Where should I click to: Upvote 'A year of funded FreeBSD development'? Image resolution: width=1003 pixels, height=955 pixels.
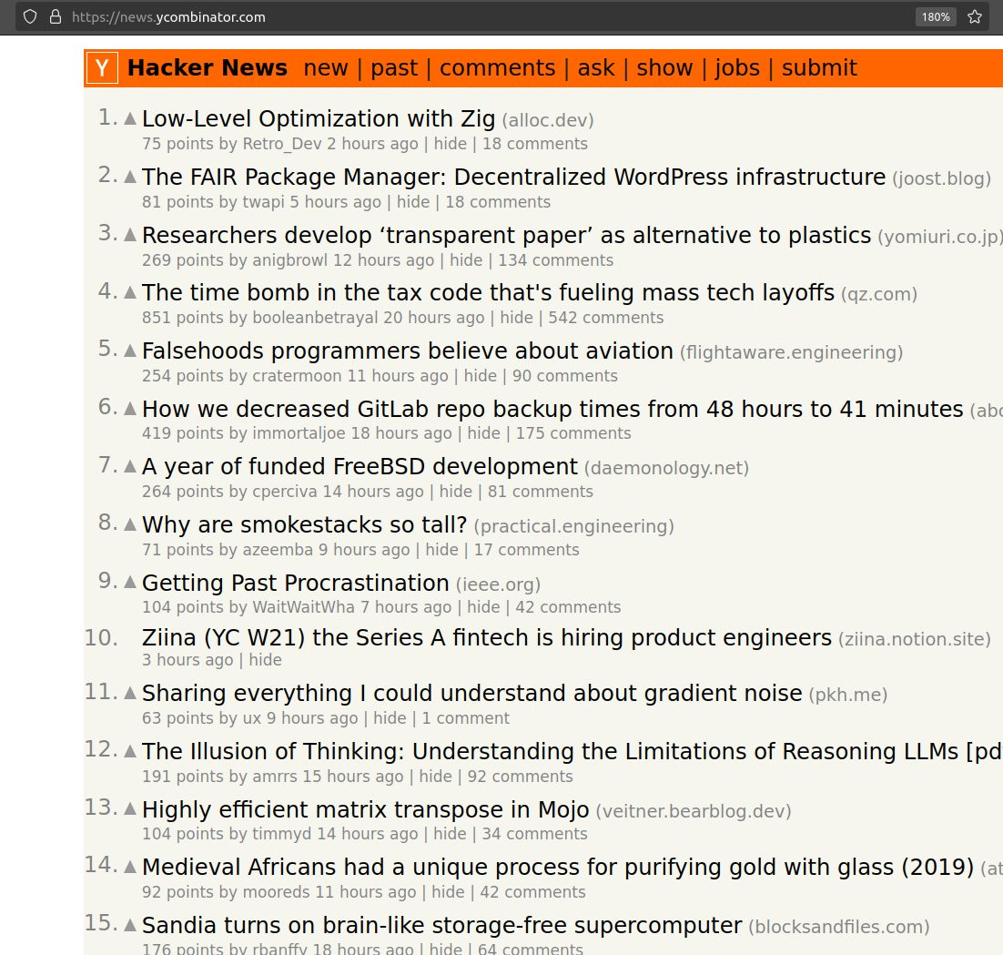coord(130,466)
